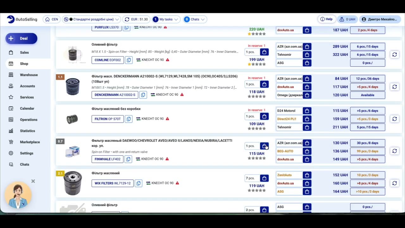The width and height of the screenshot is (405, 228).
Task: Click the Available stock badge for Omega
Action: (x=367, y=95)
